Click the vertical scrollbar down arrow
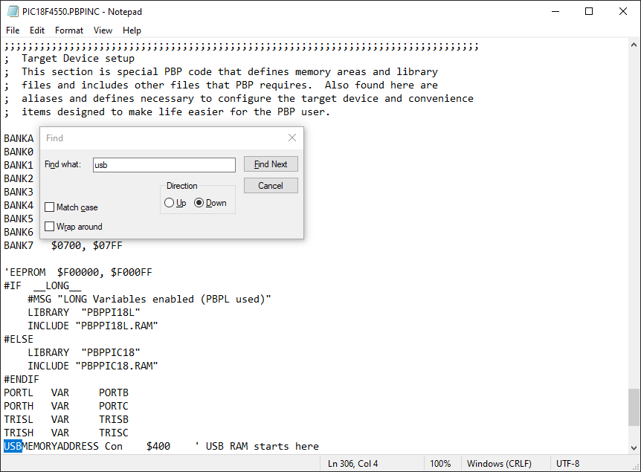This screenshot has height=472, width=641. pyautogui.click(x=634, y=447)
